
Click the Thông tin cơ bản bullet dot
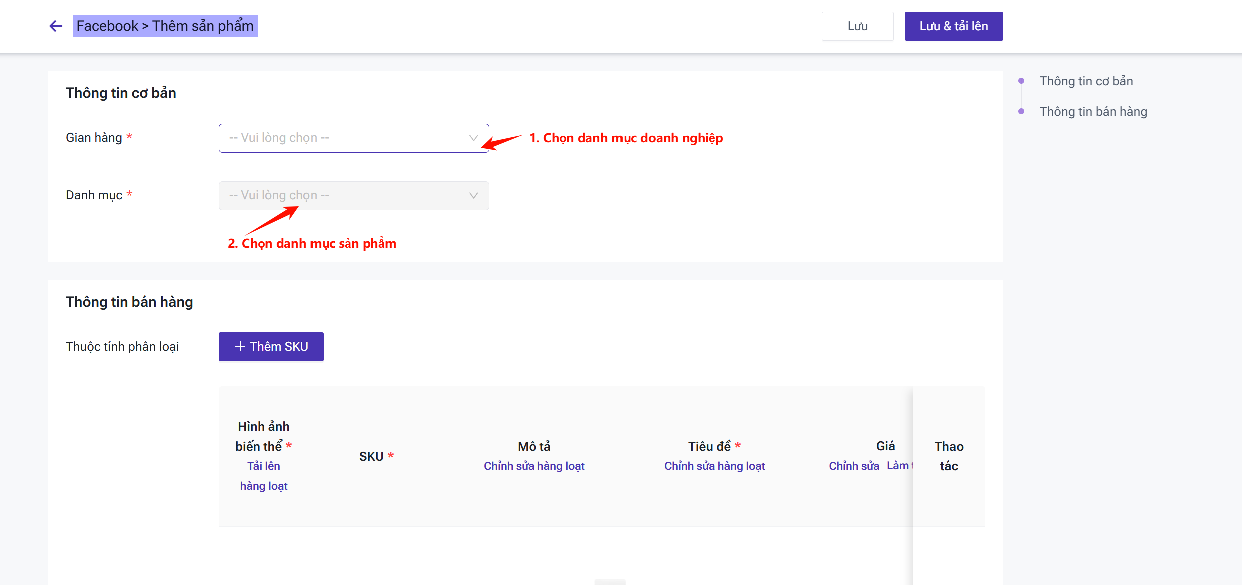click(x=1021, y=81)
